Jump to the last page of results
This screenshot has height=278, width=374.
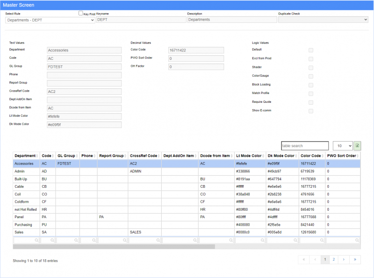click(x=355, y=259)
